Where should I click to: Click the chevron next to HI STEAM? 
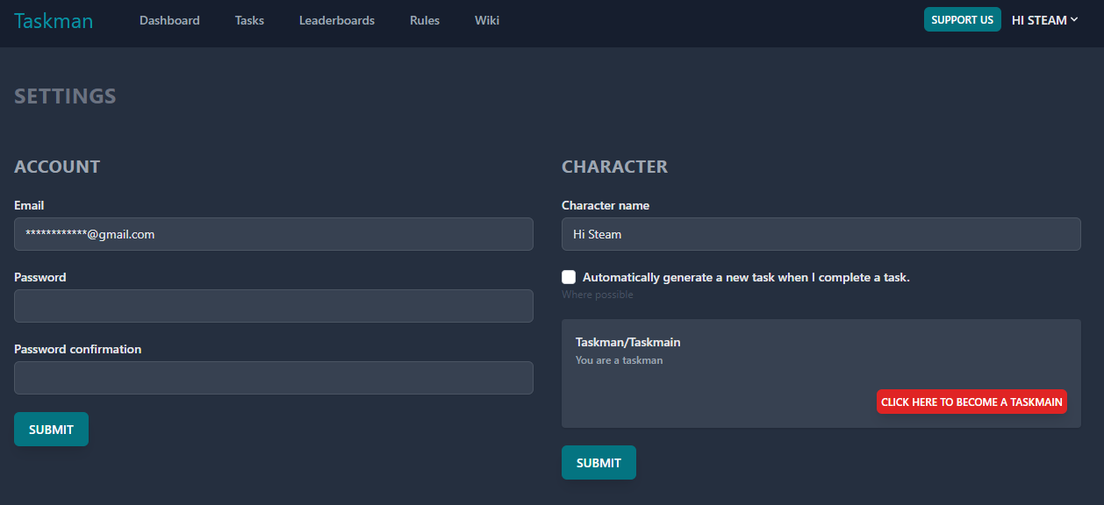coord(1074,19)
